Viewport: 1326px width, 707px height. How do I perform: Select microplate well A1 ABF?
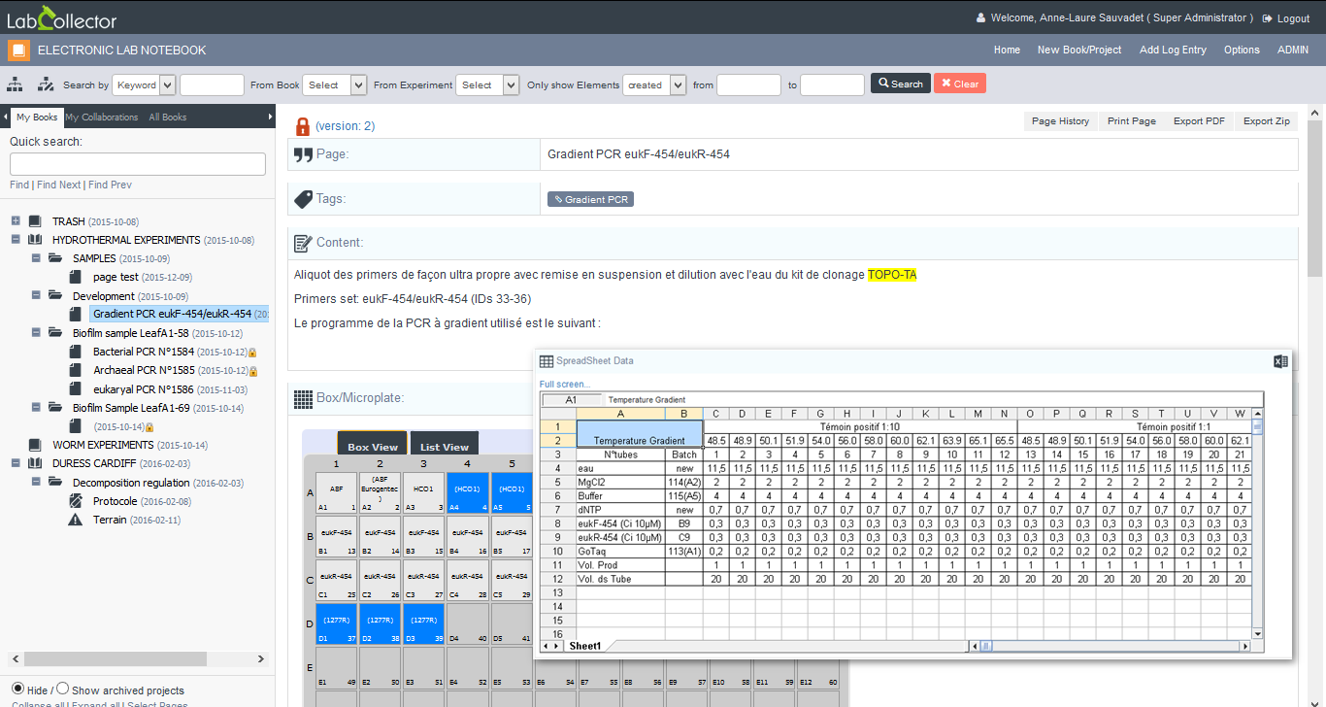coord(336,492)
